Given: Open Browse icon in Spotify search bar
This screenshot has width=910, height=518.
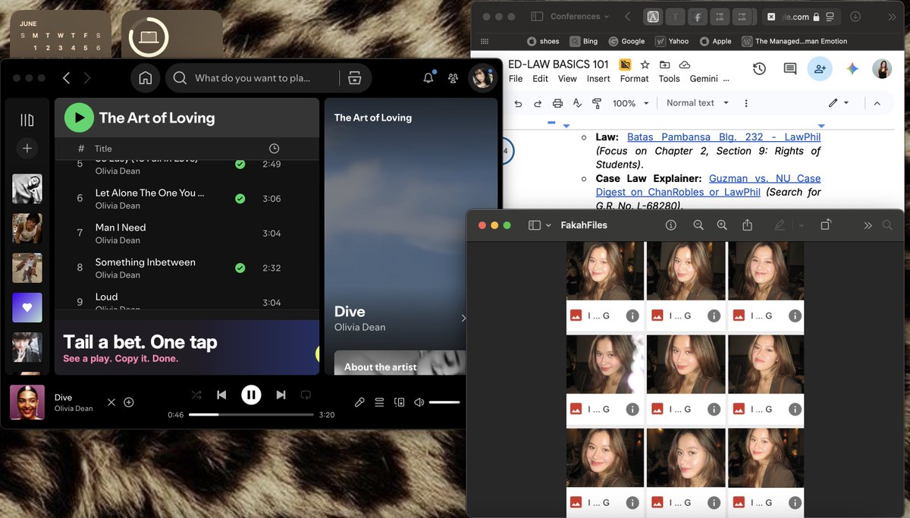Looking at the screenshot, I should (354, 78).
